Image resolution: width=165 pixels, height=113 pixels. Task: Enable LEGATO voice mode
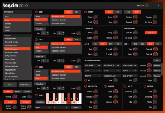pyautogui.click(x=27, y=92)
